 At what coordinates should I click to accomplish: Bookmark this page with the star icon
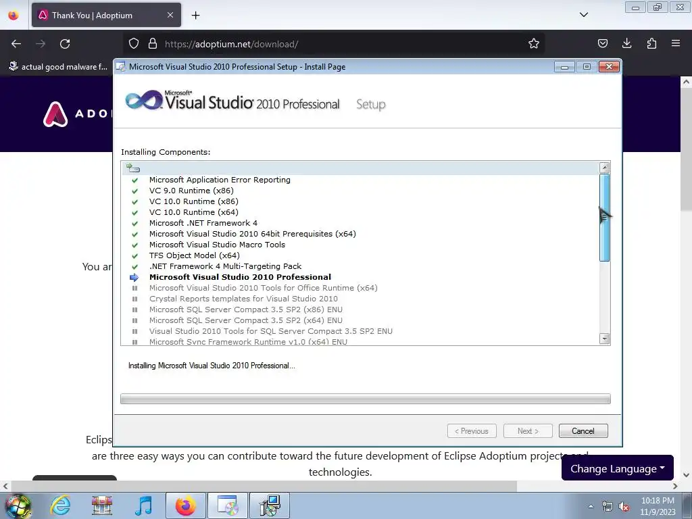click(x=534, y=43)
